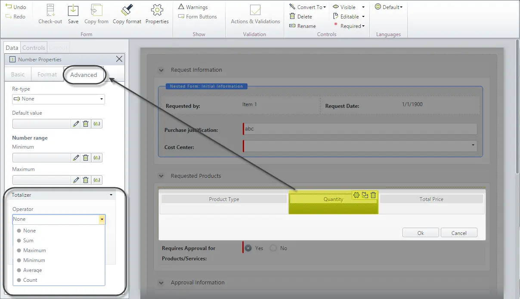This screenshot has width=520, height=299.
Task: Show form Warnings
Action: pyautogui.click(x=193, y=7)
